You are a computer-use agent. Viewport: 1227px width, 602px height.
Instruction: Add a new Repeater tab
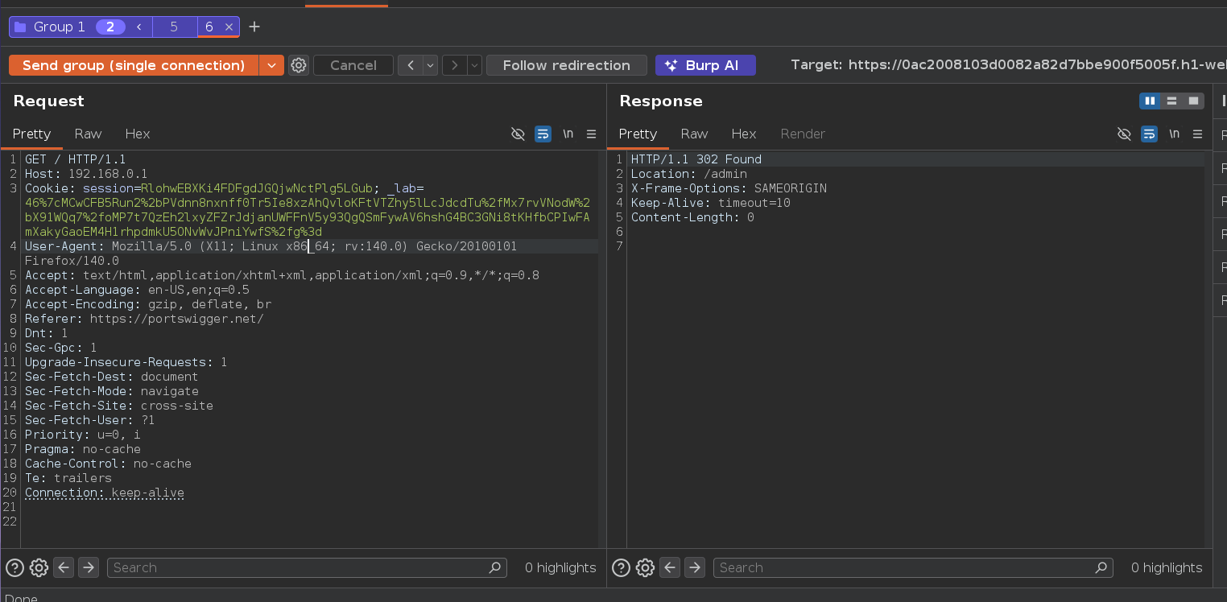[254, 27]
